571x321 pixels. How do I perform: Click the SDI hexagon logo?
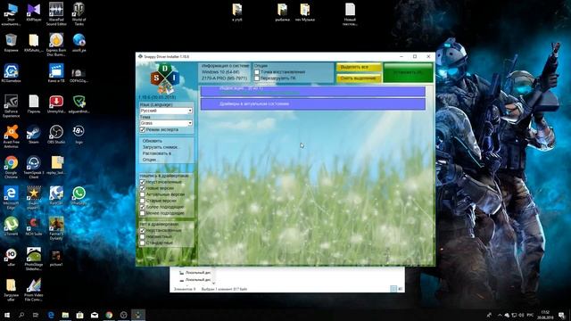click(165, 78)
